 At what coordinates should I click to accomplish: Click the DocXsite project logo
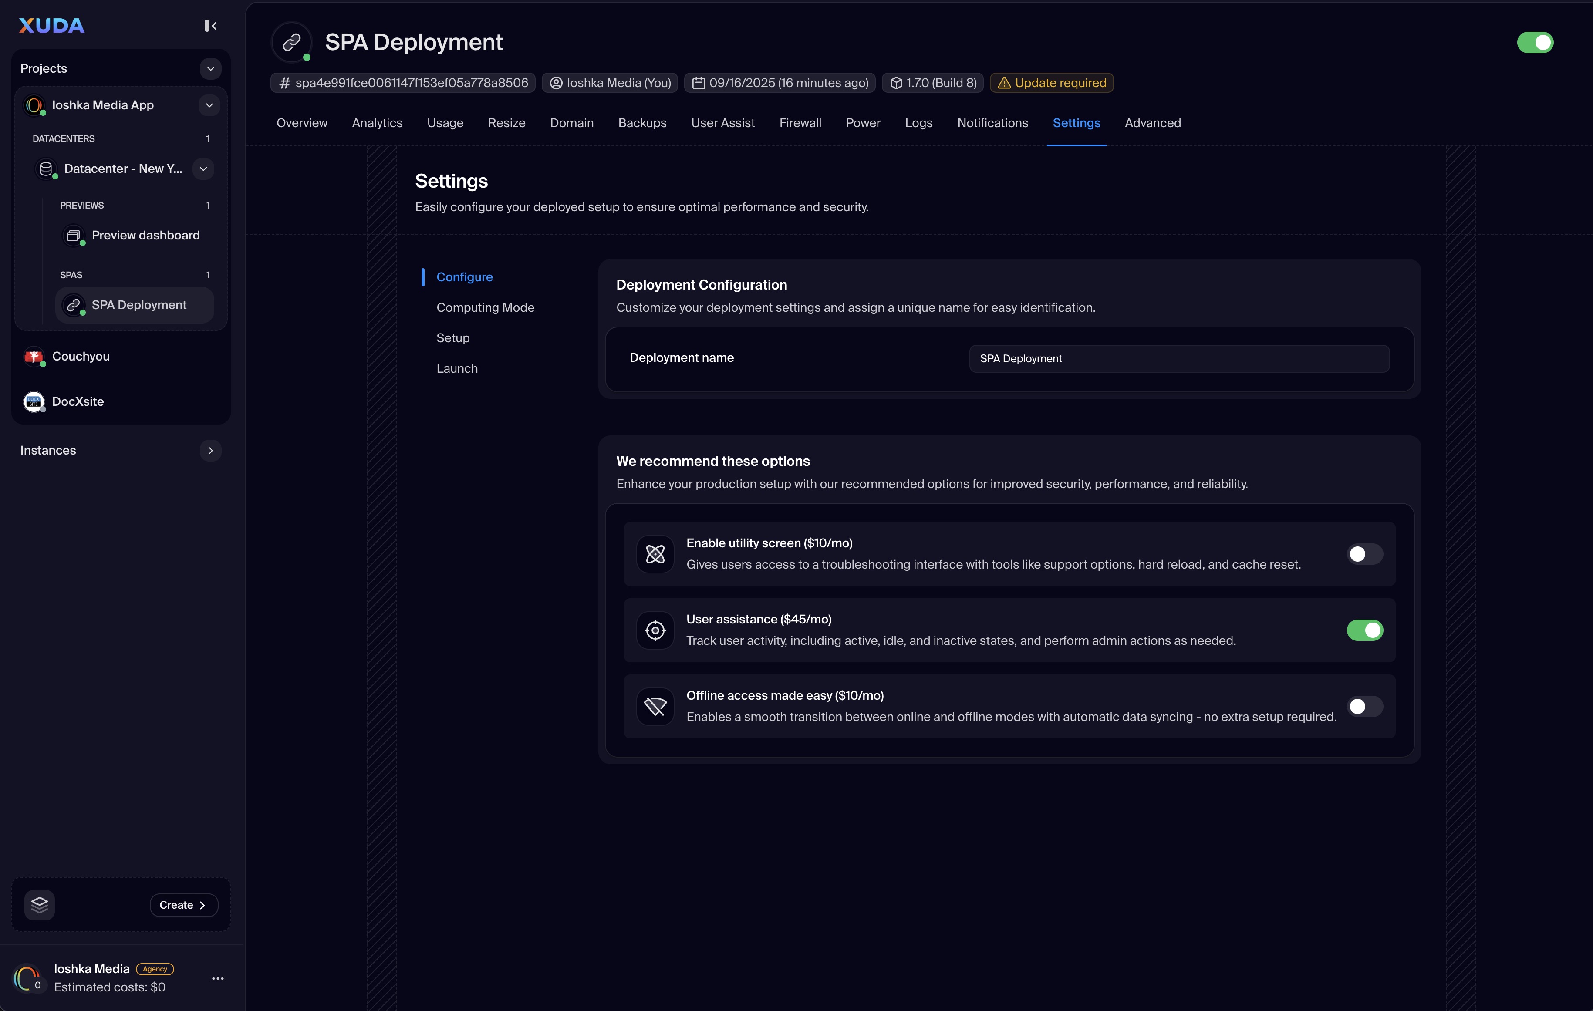pyautogui.click(x=34, y=401)
